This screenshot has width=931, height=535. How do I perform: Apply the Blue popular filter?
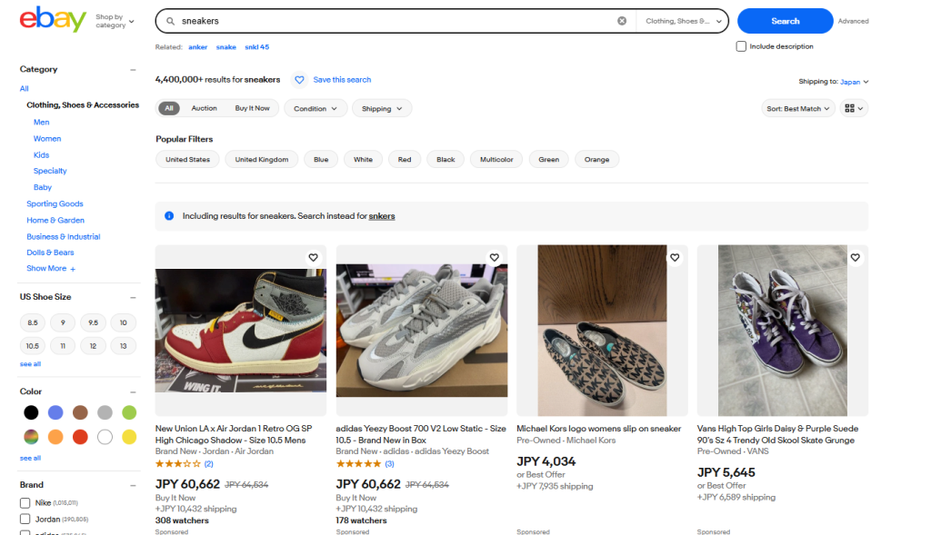(x=321, y=160)
